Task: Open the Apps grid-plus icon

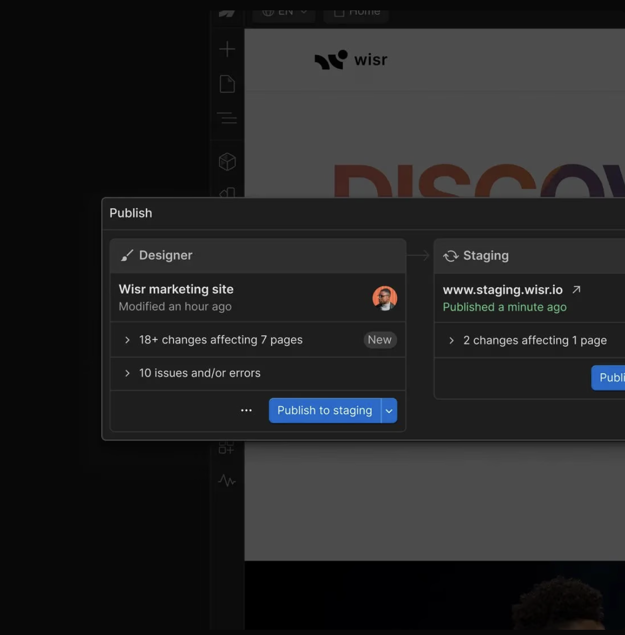Action: 226,447
